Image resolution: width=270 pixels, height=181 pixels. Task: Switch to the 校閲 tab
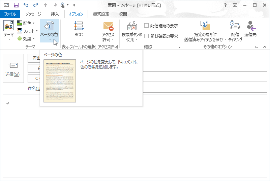pyautogui.click(x=123, y=14)
